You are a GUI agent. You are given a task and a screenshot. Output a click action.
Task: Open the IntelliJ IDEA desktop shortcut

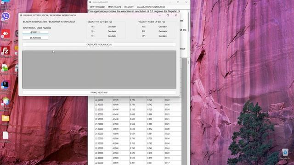click(x=5, y=85)
